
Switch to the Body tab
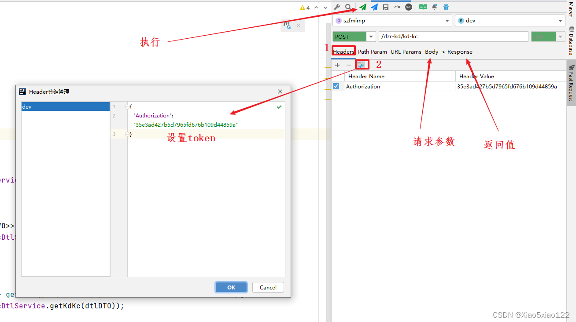coord(432,51)
